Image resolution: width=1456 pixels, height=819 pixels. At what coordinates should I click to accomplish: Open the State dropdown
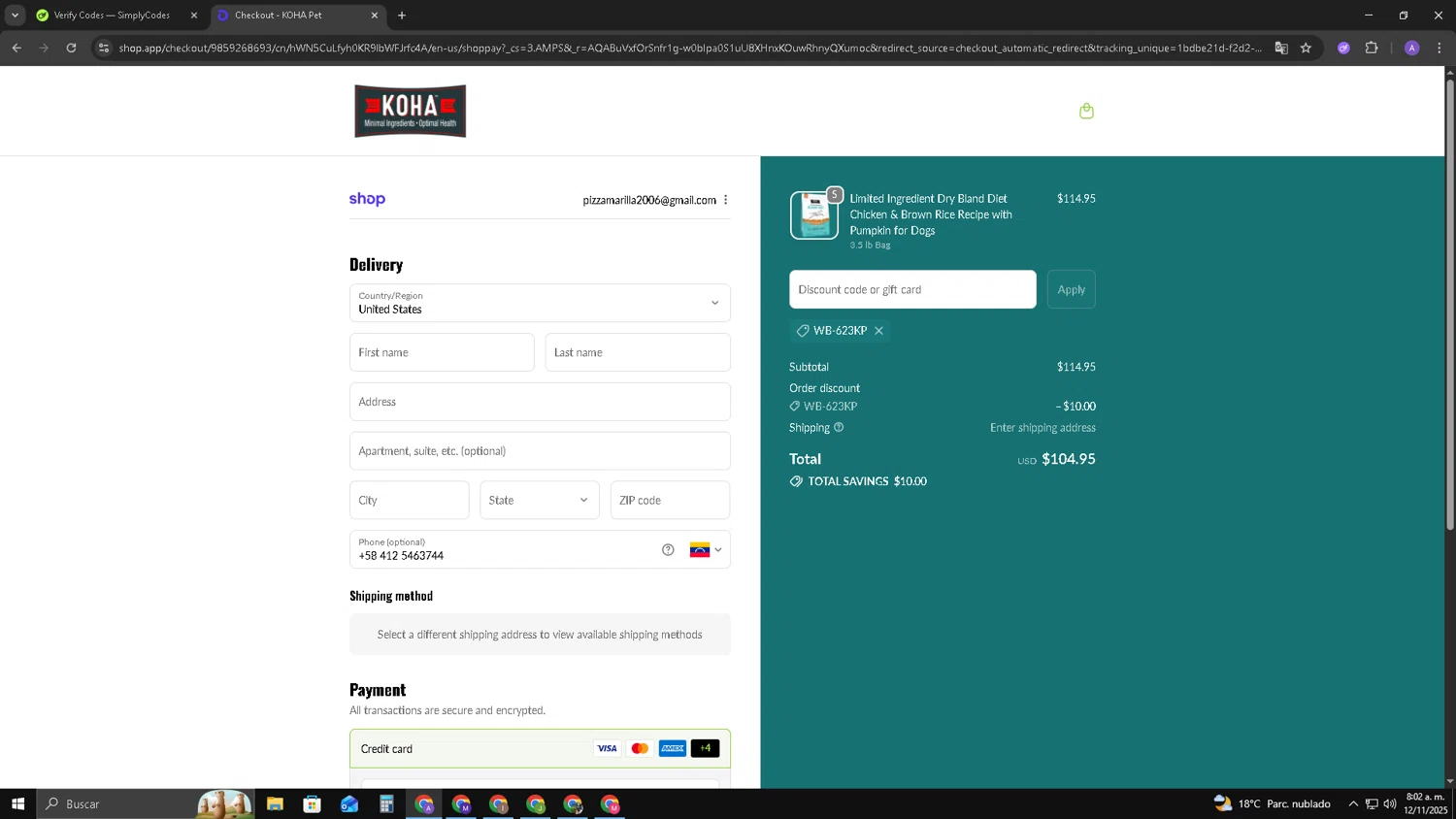(540, 500)
